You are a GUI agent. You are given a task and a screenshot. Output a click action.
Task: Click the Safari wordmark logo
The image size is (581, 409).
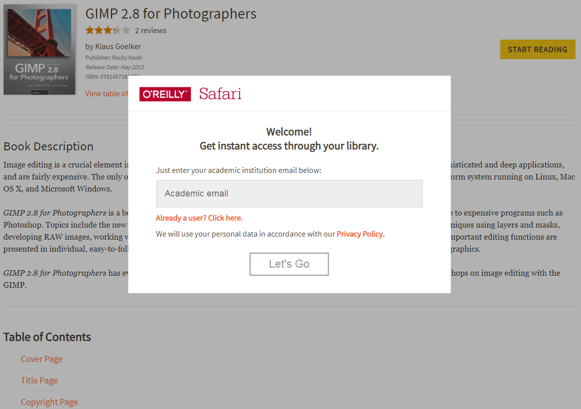tap(220, 94)
